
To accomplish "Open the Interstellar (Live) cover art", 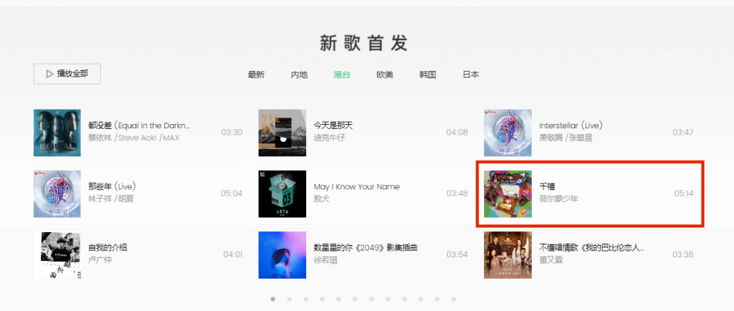I will [x=508, y=133].
